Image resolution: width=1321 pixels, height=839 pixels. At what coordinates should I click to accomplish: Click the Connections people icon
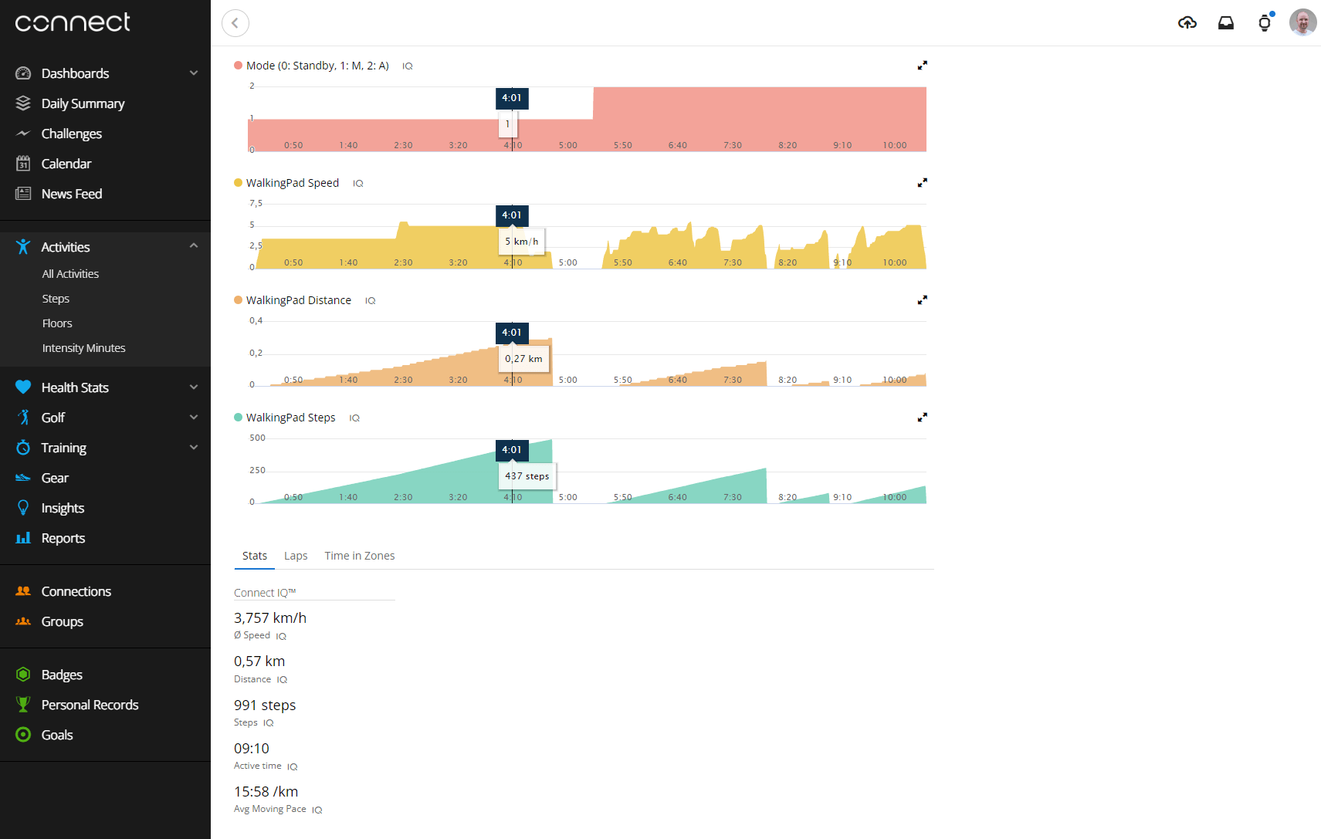click(x=23, y=591)
